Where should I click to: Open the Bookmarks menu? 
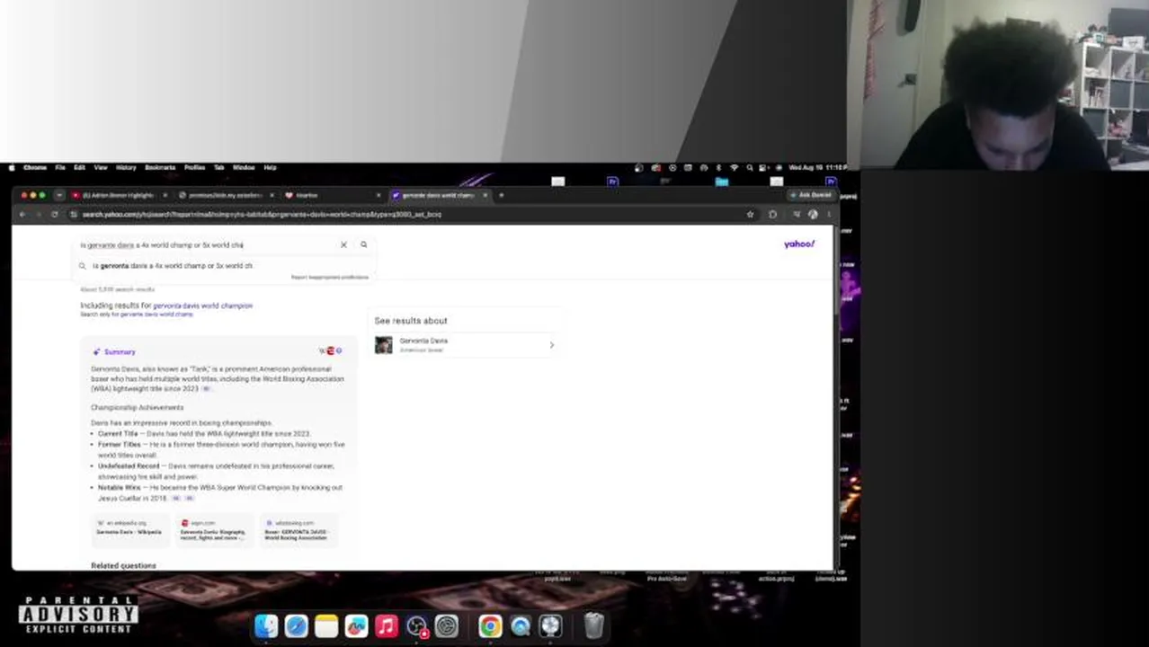160,167
